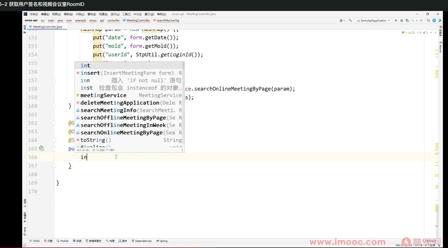The image size is (448, 248).
Task: Open the 端点 endpoints tool window
Action: coord(123,241)
